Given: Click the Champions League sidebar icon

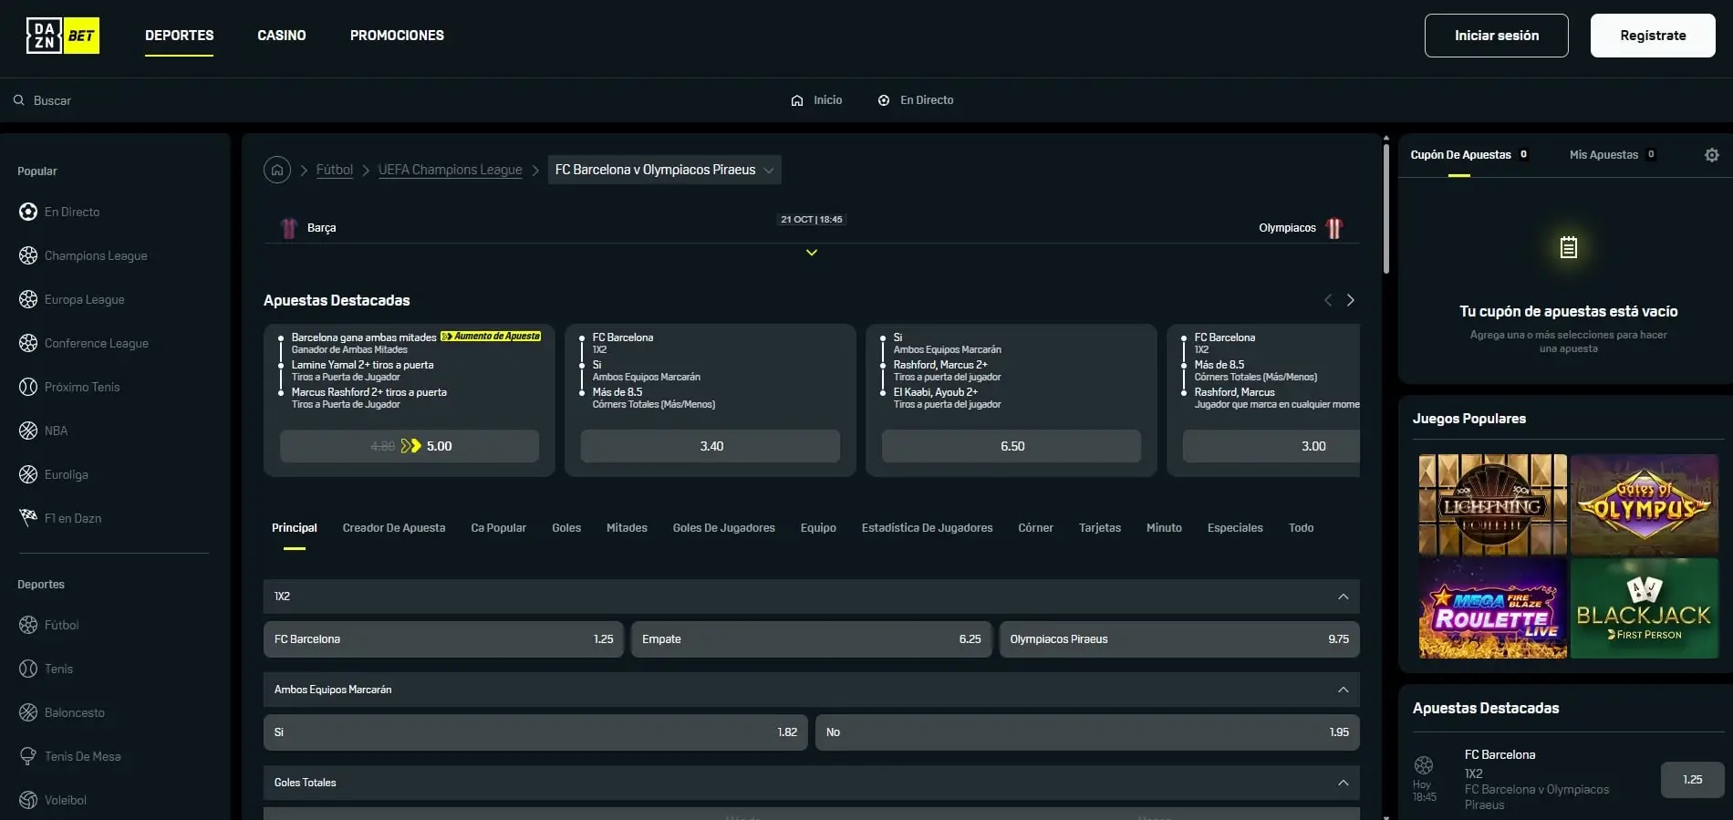Looking at the screenshot, I should [x=28, y=255].
